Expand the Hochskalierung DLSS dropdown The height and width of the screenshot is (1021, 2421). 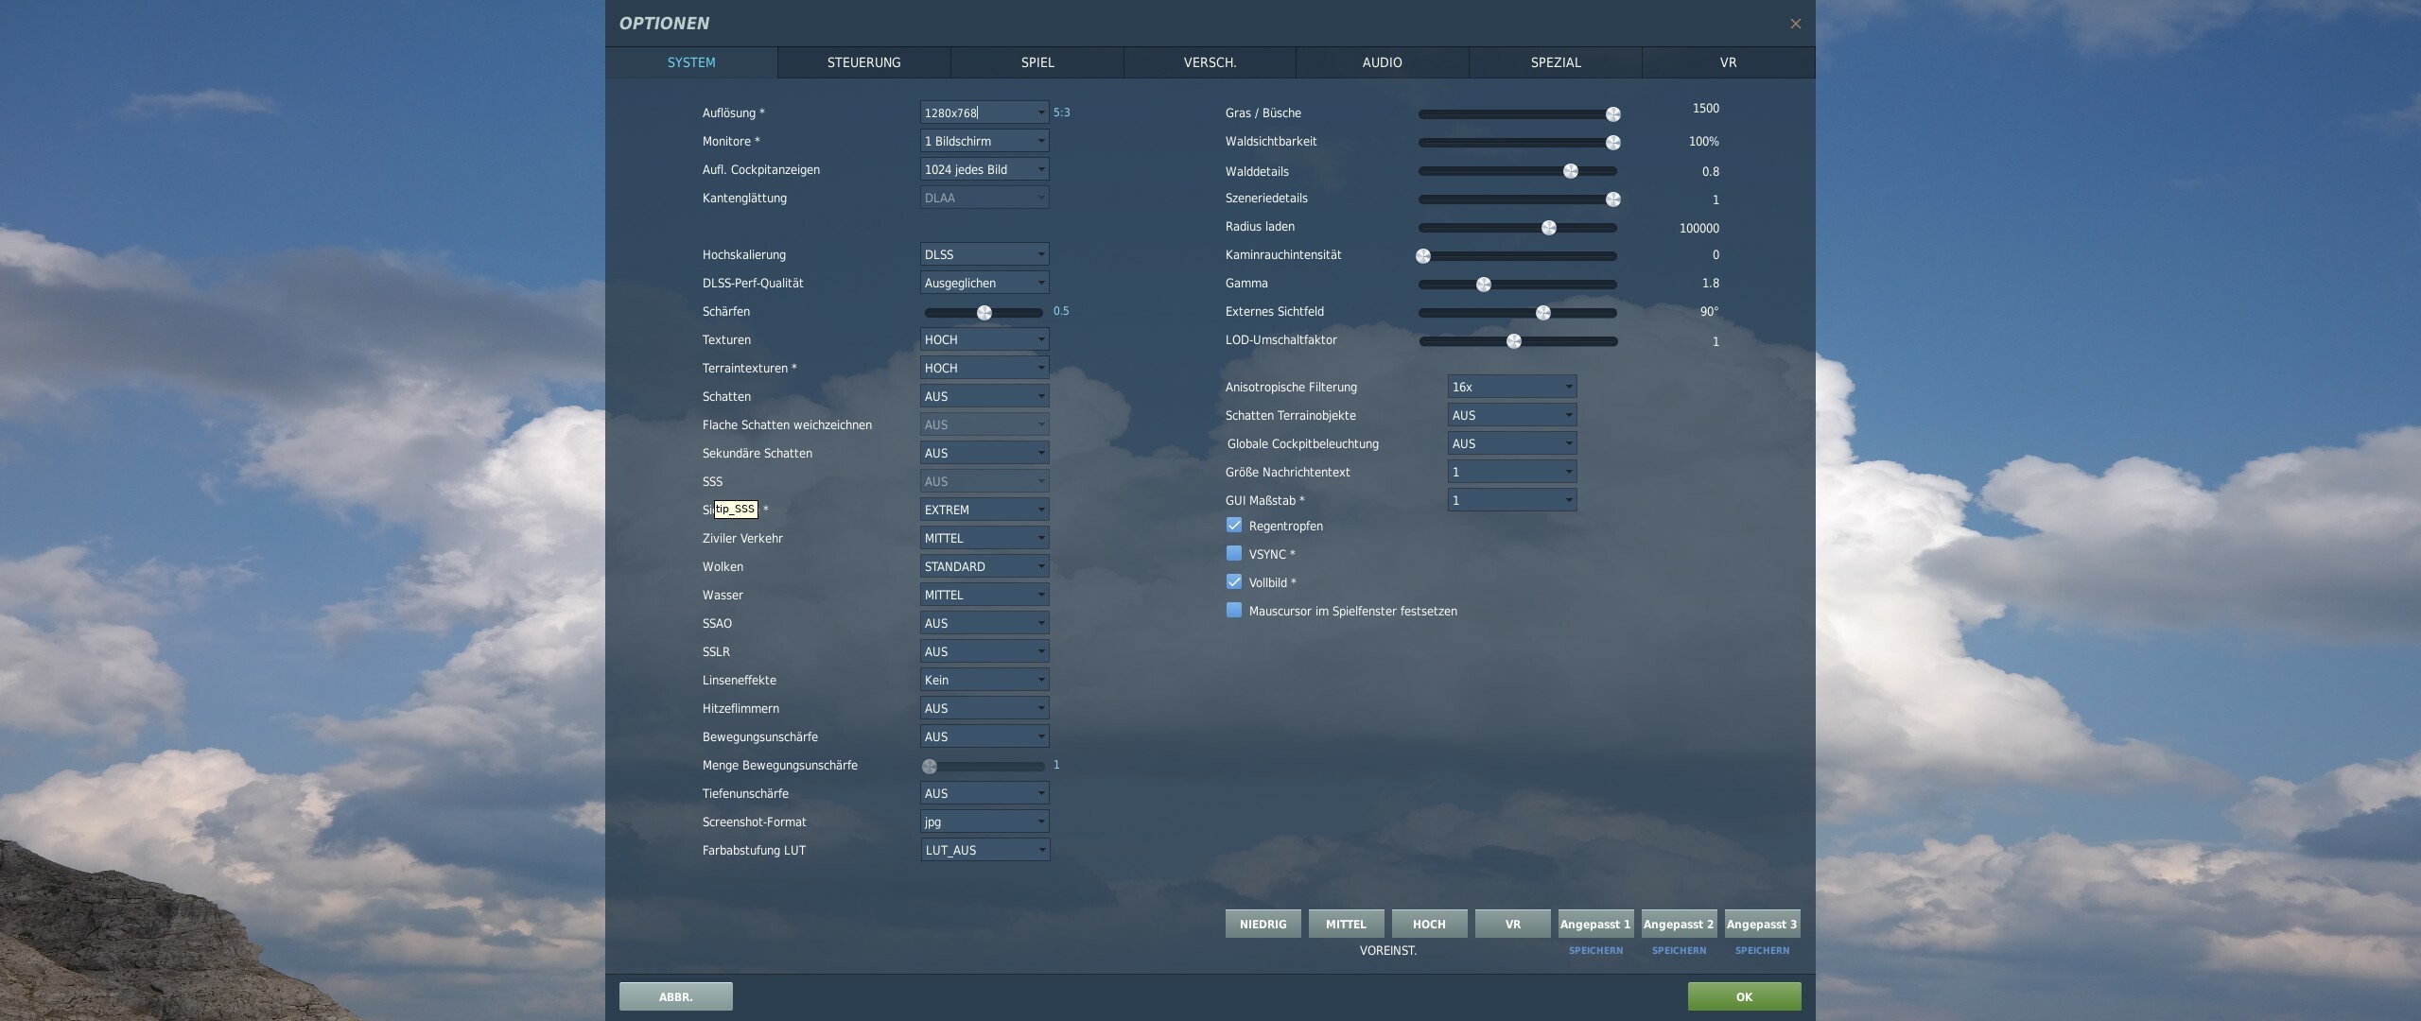pyautogui.click(x=984, y=254)
